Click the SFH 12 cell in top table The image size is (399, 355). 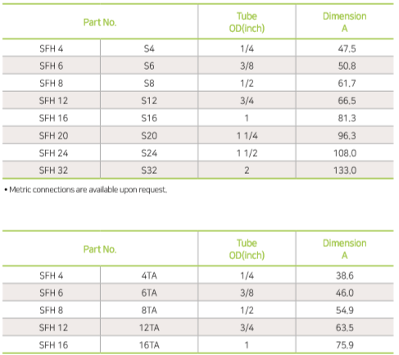53,101
